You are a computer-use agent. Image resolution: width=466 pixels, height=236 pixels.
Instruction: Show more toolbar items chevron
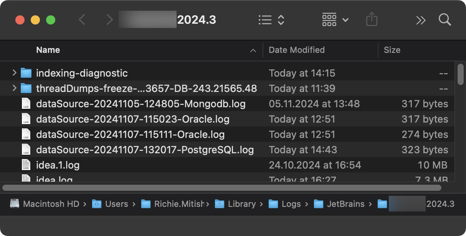[421, 20]
